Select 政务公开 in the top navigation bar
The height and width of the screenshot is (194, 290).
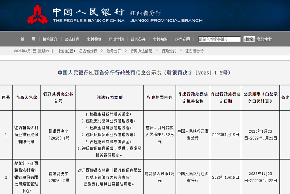[x=138, y=39]
